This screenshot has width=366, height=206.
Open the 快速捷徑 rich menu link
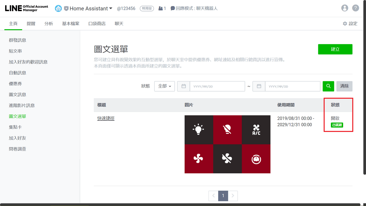click(106, 118)
